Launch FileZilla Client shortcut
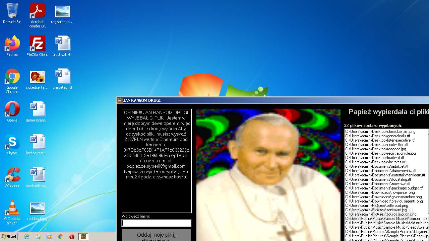 click(x=37, y=46)
